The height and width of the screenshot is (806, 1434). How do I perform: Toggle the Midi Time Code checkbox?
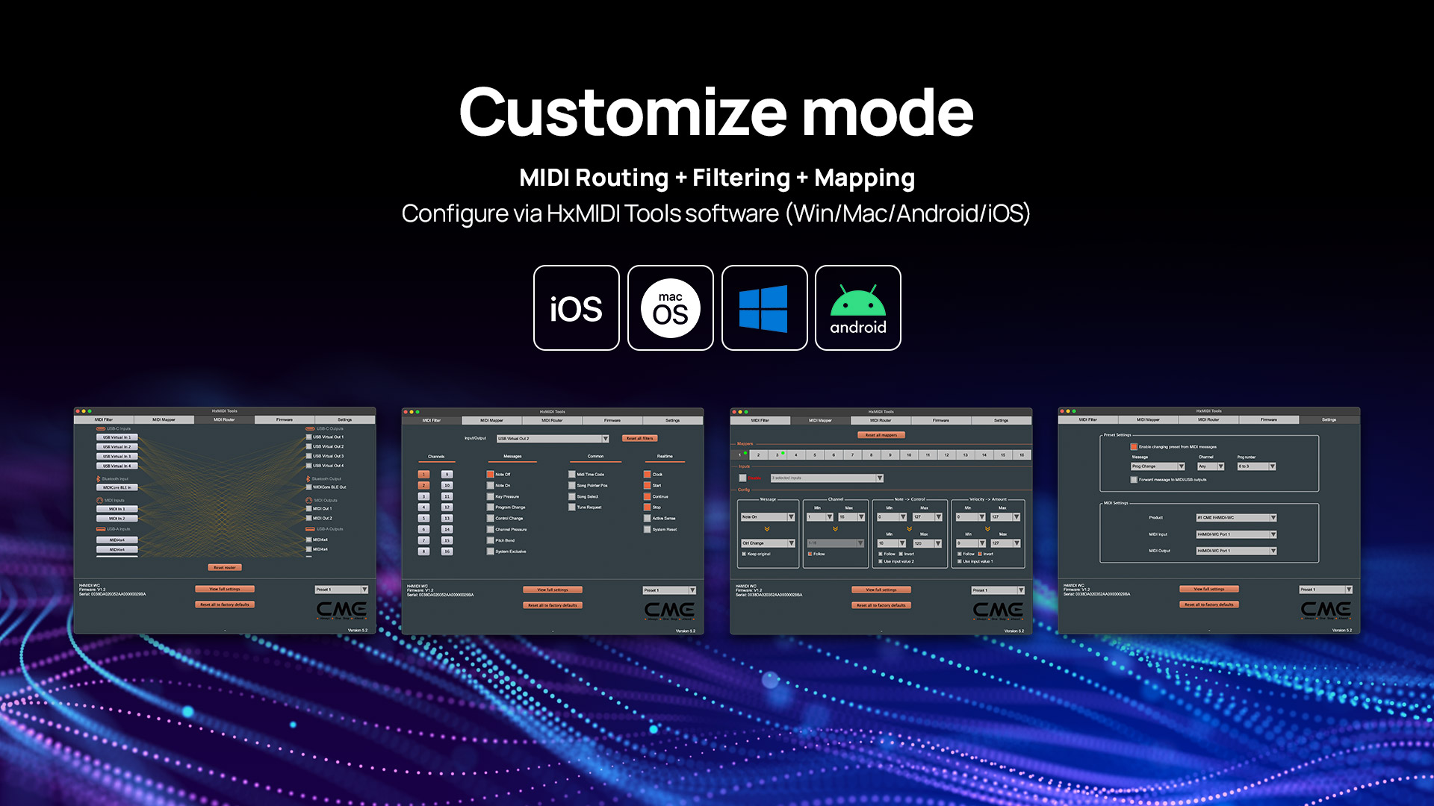tap(571, 474)
